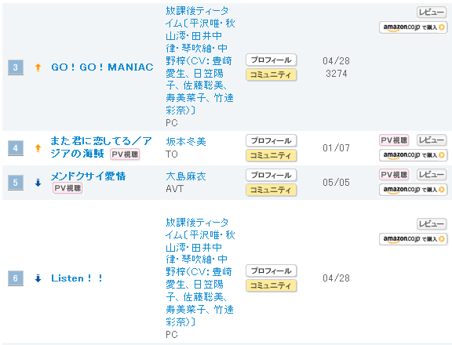Click the rank 4 number badge

(16, 148)
